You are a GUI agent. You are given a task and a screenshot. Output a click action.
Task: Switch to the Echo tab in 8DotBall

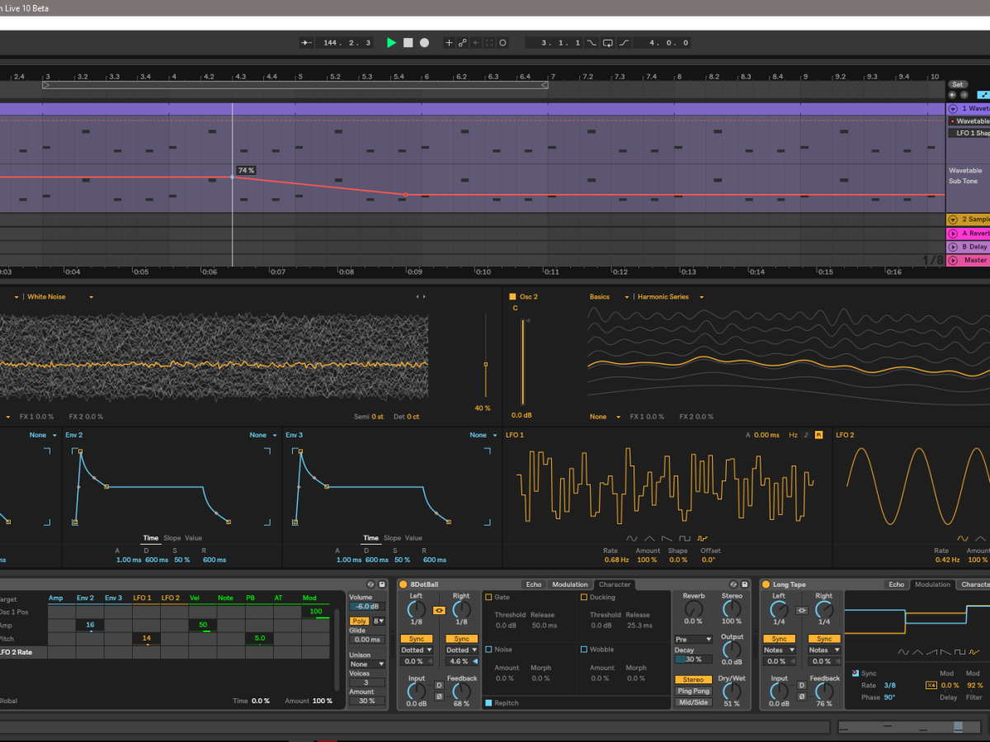click(534, 584)
